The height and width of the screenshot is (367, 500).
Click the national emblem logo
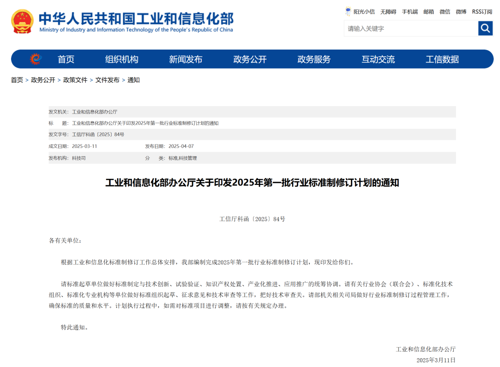tap(22, 21)
